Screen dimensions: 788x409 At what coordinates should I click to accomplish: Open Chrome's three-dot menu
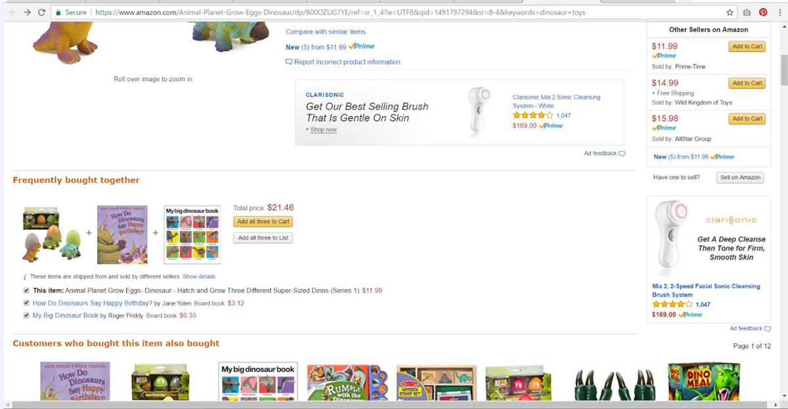779,12
